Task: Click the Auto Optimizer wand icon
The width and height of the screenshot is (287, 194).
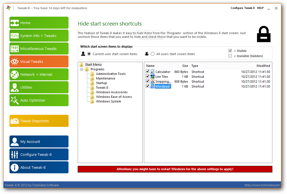Action: click(x=15, y=100)
